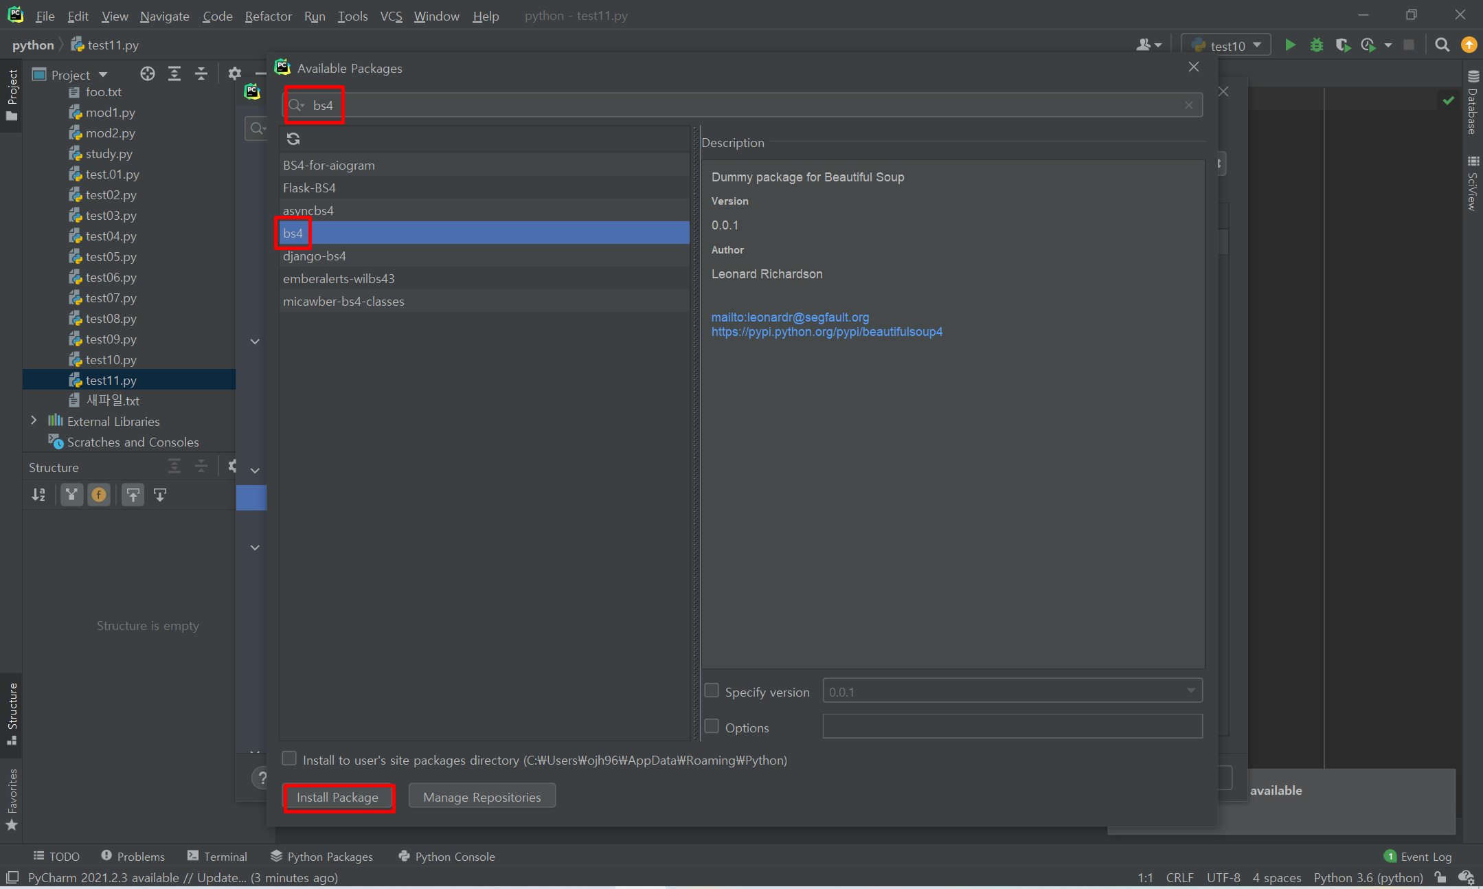
Task: Click locate current file target icon in Project panel
Action: click(x=147, y=74)
